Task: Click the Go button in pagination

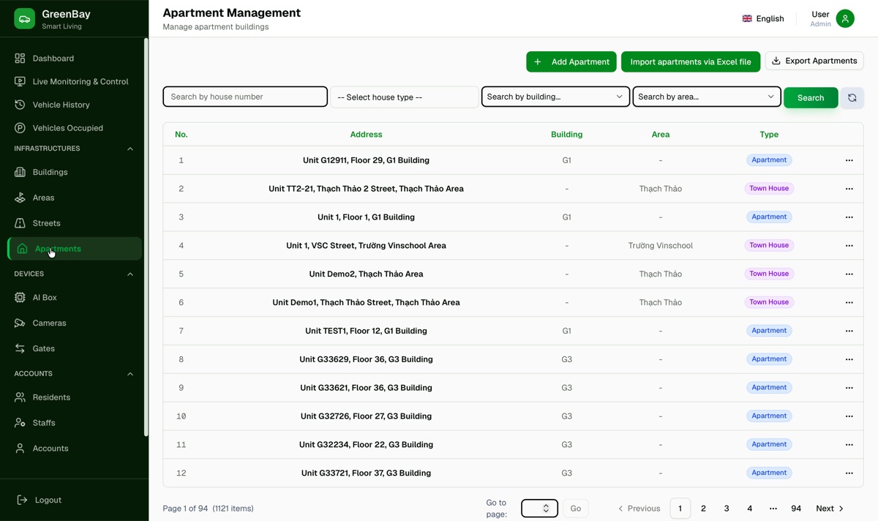Action: 576,508
